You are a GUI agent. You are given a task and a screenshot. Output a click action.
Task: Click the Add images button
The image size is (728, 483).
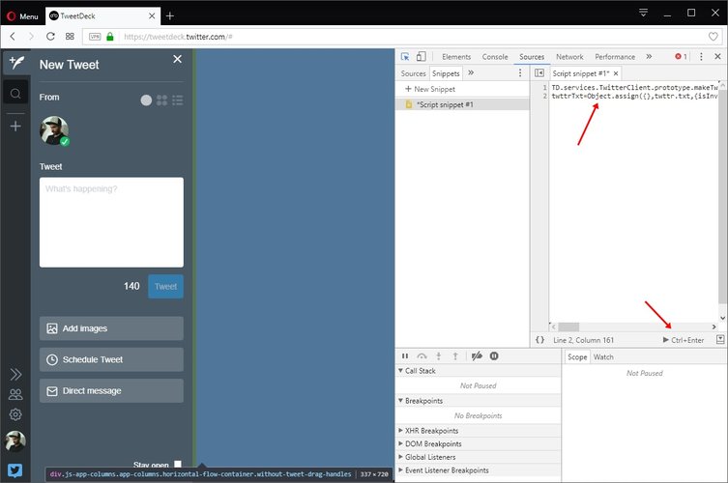(111, 328)
